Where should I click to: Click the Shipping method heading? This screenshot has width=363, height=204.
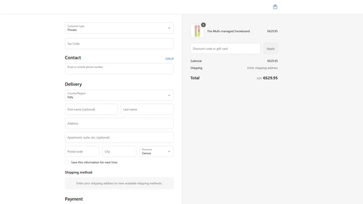[78, 172]
